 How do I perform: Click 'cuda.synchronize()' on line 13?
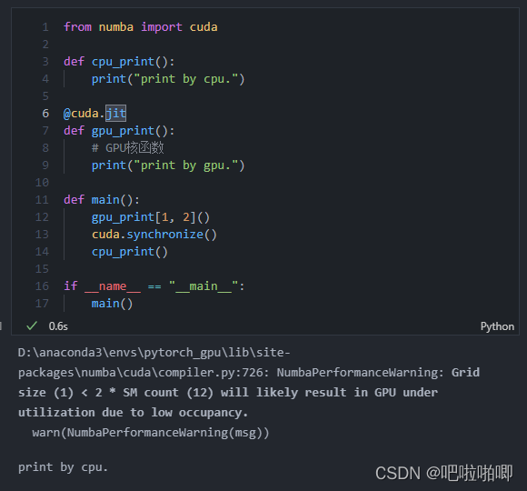pyautogui.click(x=154, y=235)
